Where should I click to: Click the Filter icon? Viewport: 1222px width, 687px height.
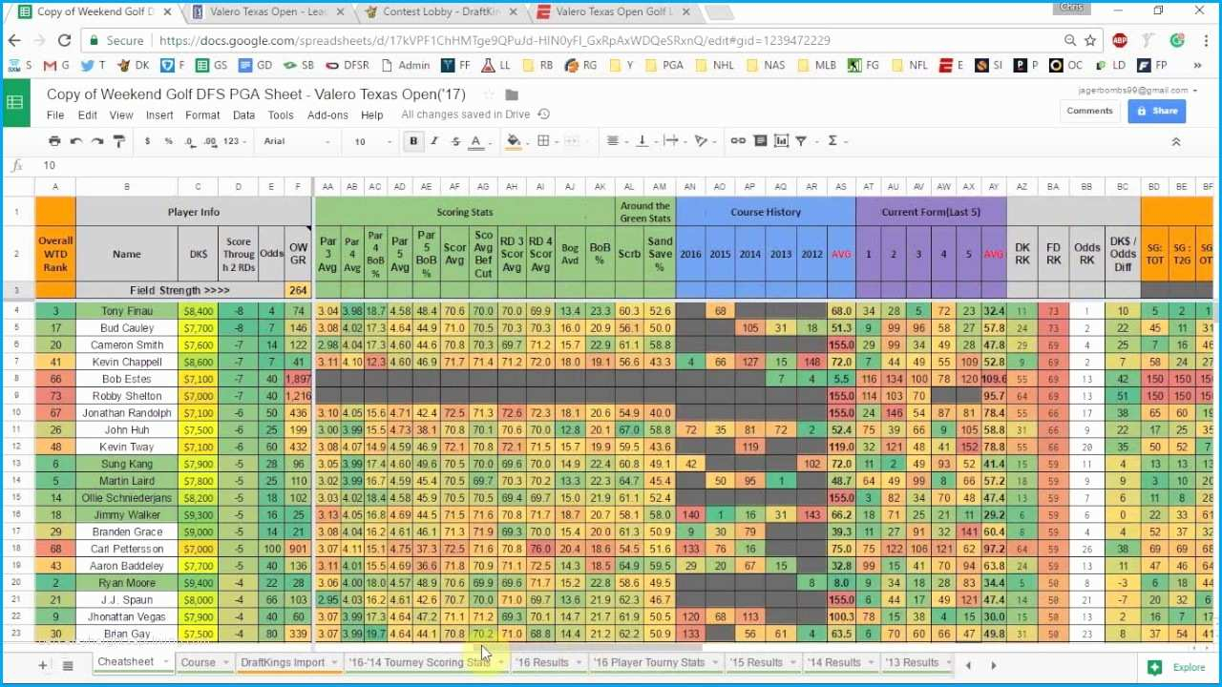point(803,141)
